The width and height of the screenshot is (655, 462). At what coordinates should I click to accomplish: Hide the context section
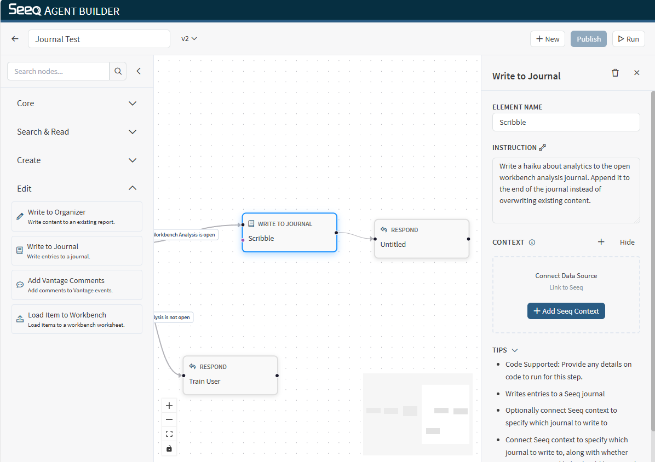pyautogui.click(x=627, y=242)
